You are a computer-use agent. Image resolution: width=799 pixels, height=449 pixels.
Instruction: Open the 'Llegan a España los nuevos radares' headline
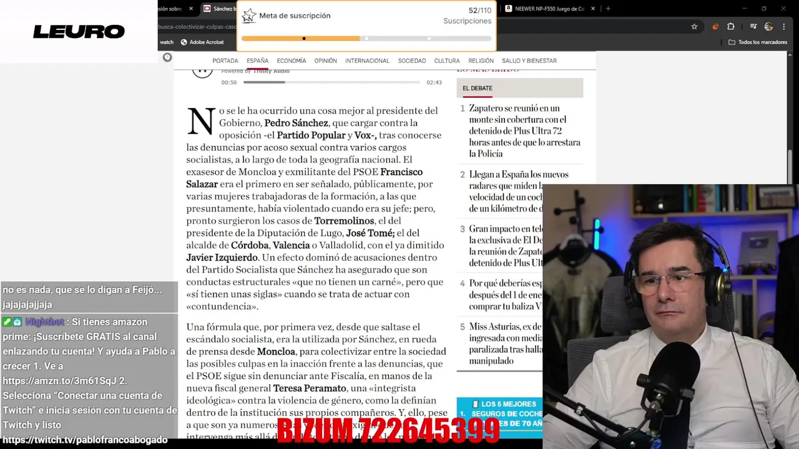[506, 191]
